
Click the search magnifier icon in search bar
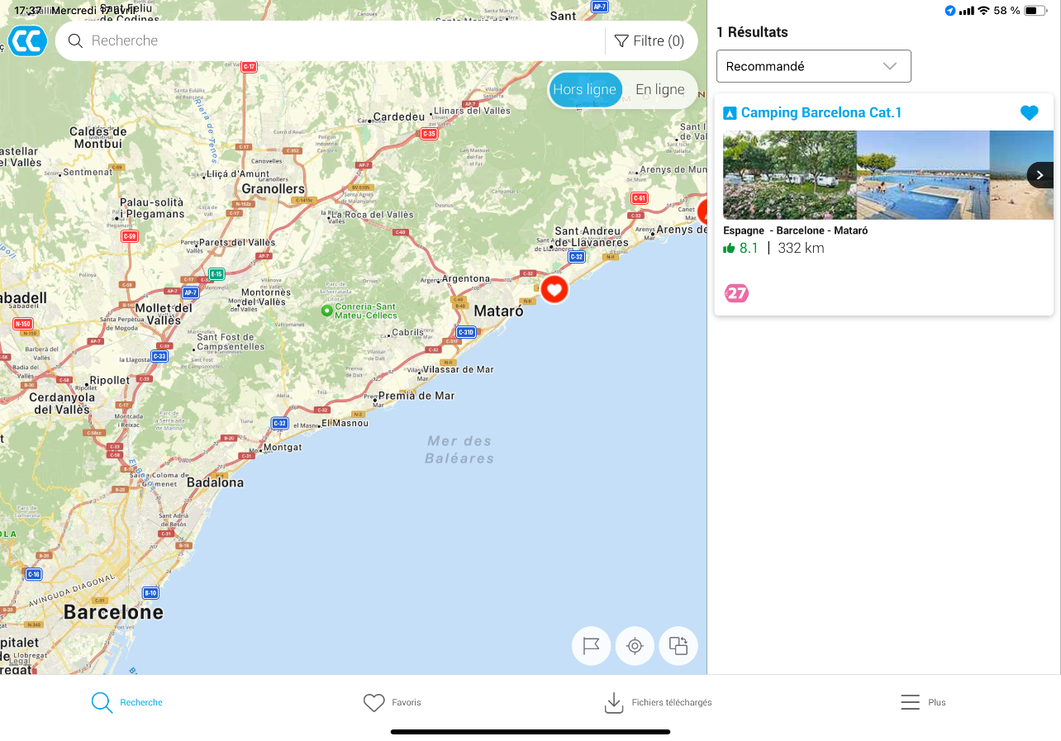[x=75, y=41]
